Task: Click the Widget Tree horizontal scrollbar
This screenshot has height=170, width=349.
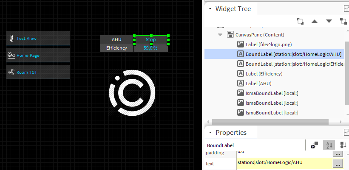Action: click(272, 122)
